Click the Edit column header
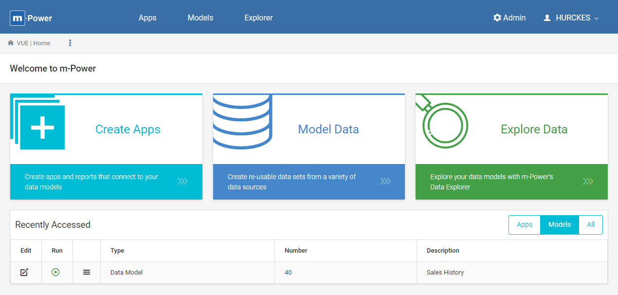This screenshot has height=295, width=618. pos(26,251)
